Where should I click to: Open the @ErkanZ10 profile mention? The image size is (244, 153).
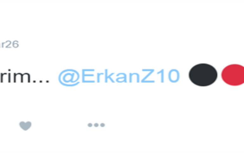click(119, 77)
